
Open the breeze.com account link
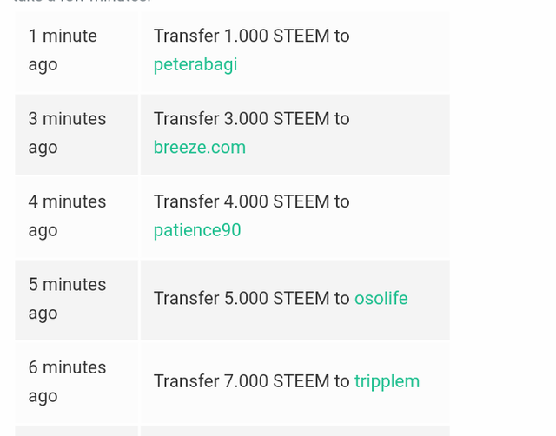(x=200, y=147)
